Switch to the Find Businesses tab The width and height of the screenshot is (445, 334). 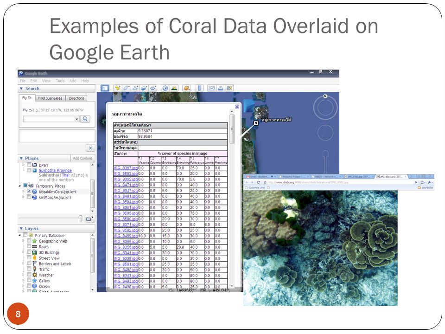point(50,98)
